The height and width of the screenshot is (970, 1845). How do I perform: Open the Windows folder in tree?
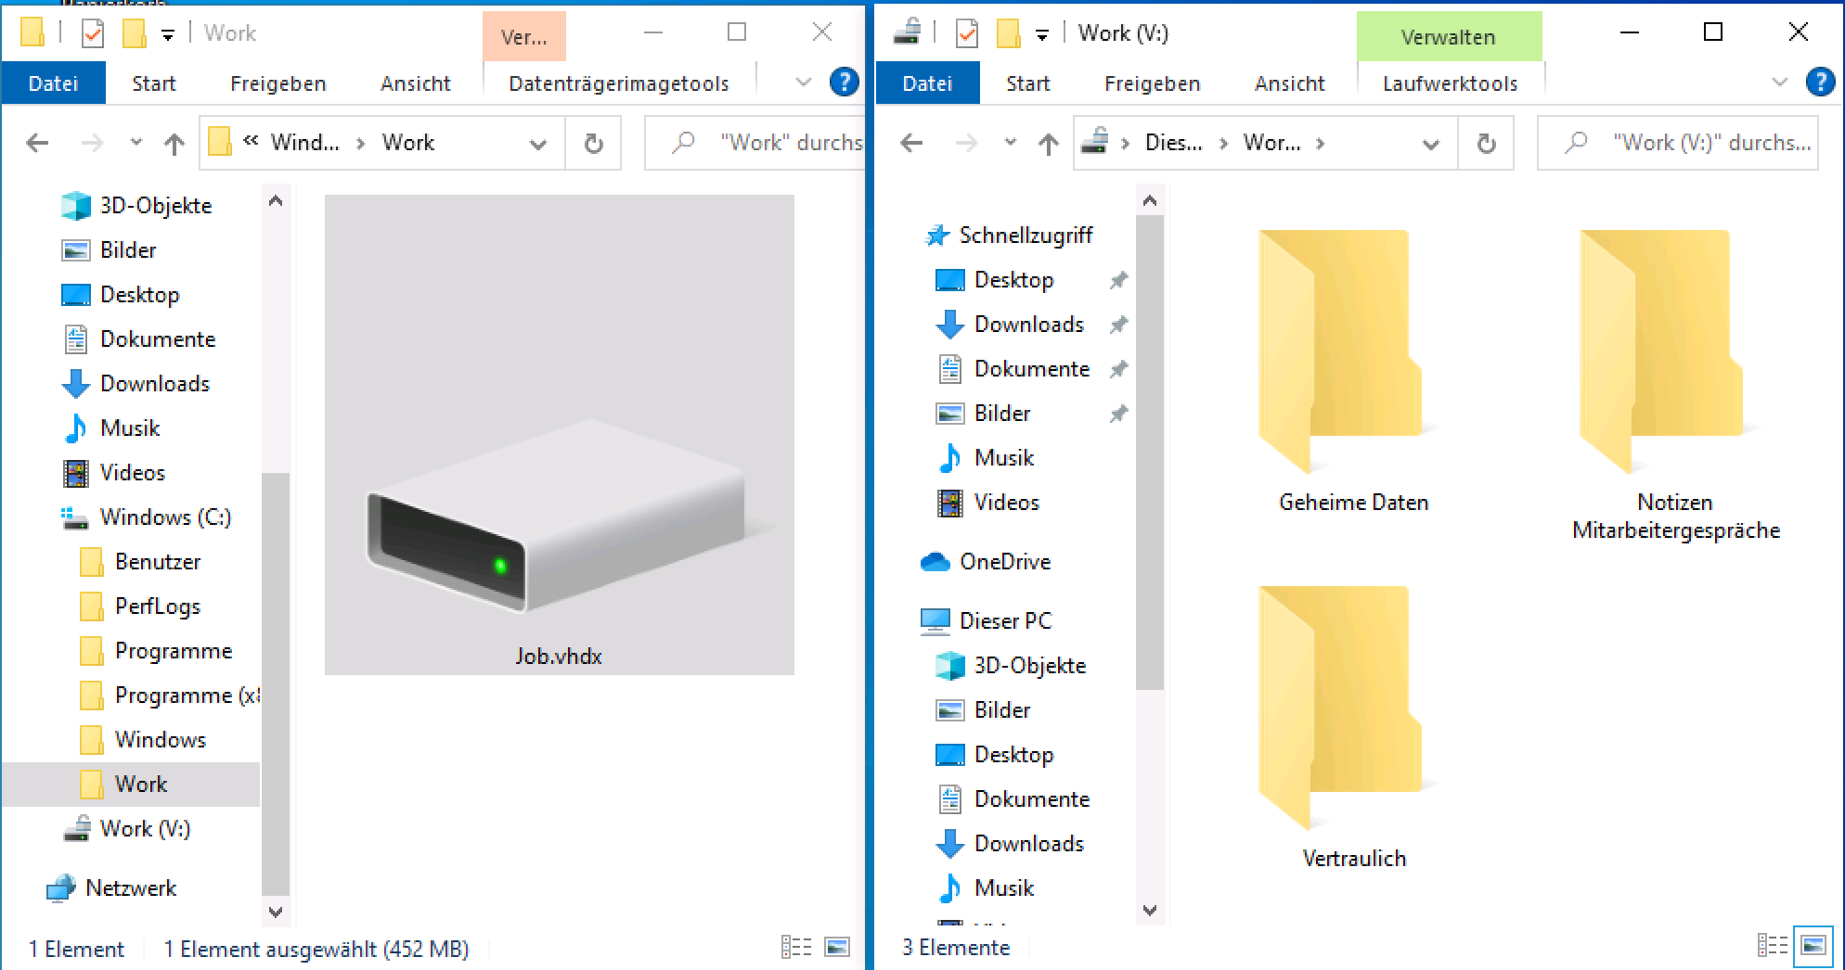[161, 740]
